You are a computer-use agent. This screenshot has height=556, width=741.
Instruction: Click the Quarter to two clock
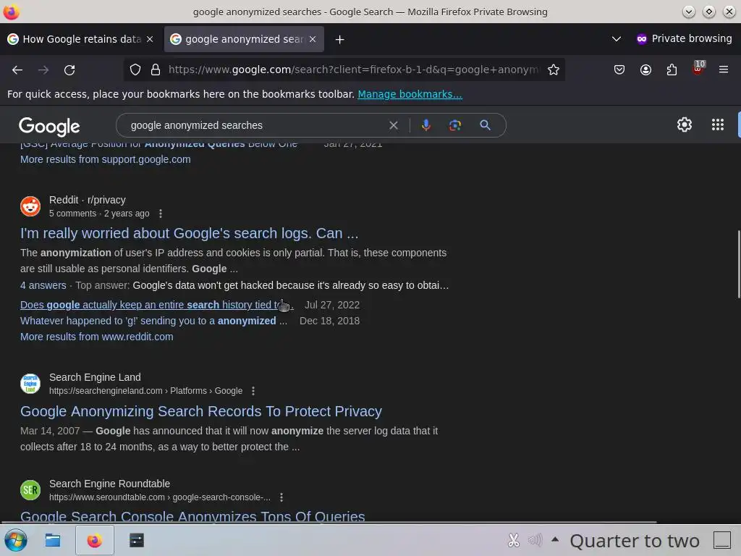pos(634,540)
